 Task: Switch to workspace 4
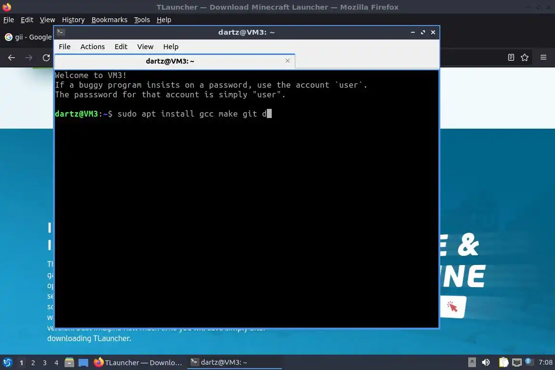(x=56, y=363)
